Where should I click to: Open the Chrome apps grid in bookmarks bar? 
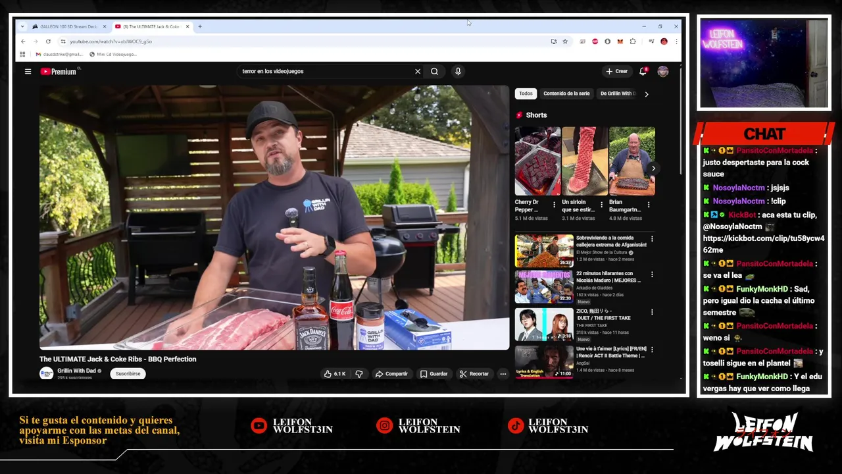tap(22, 54)
